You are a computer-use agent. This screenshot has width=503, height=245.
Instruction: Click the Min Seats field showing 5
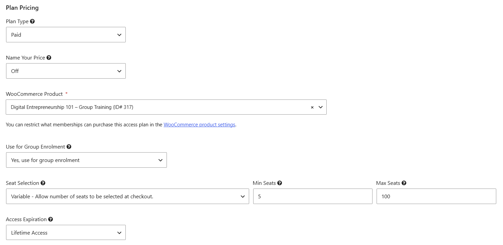pos(313,196)
